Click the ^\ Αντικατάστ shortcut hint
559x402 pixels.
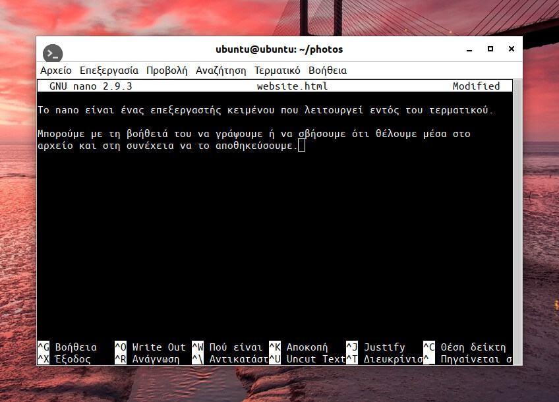pyautogui.click(x=230, y=359)
